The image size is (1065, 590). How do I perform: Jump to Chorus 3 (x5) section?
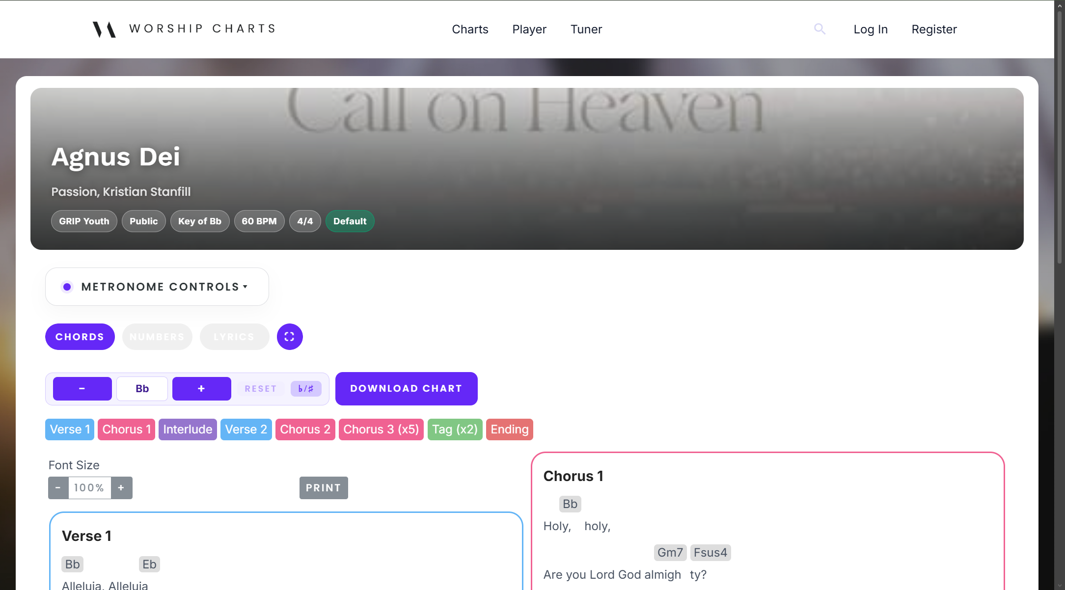(381, 429)
